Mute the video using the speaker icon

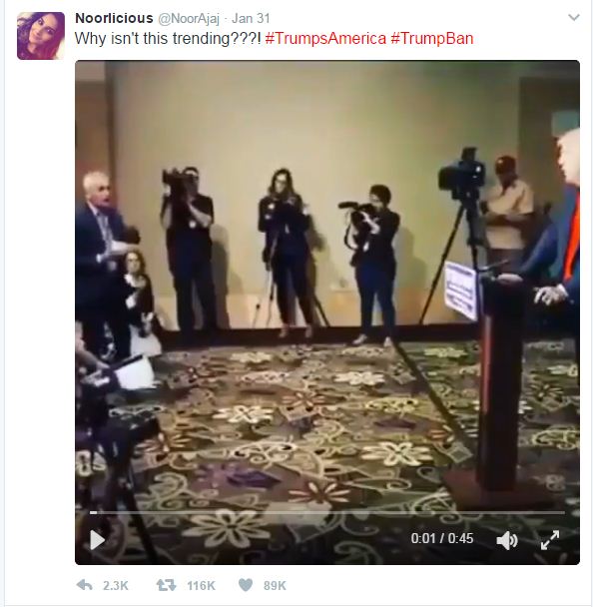pos(507,540)
